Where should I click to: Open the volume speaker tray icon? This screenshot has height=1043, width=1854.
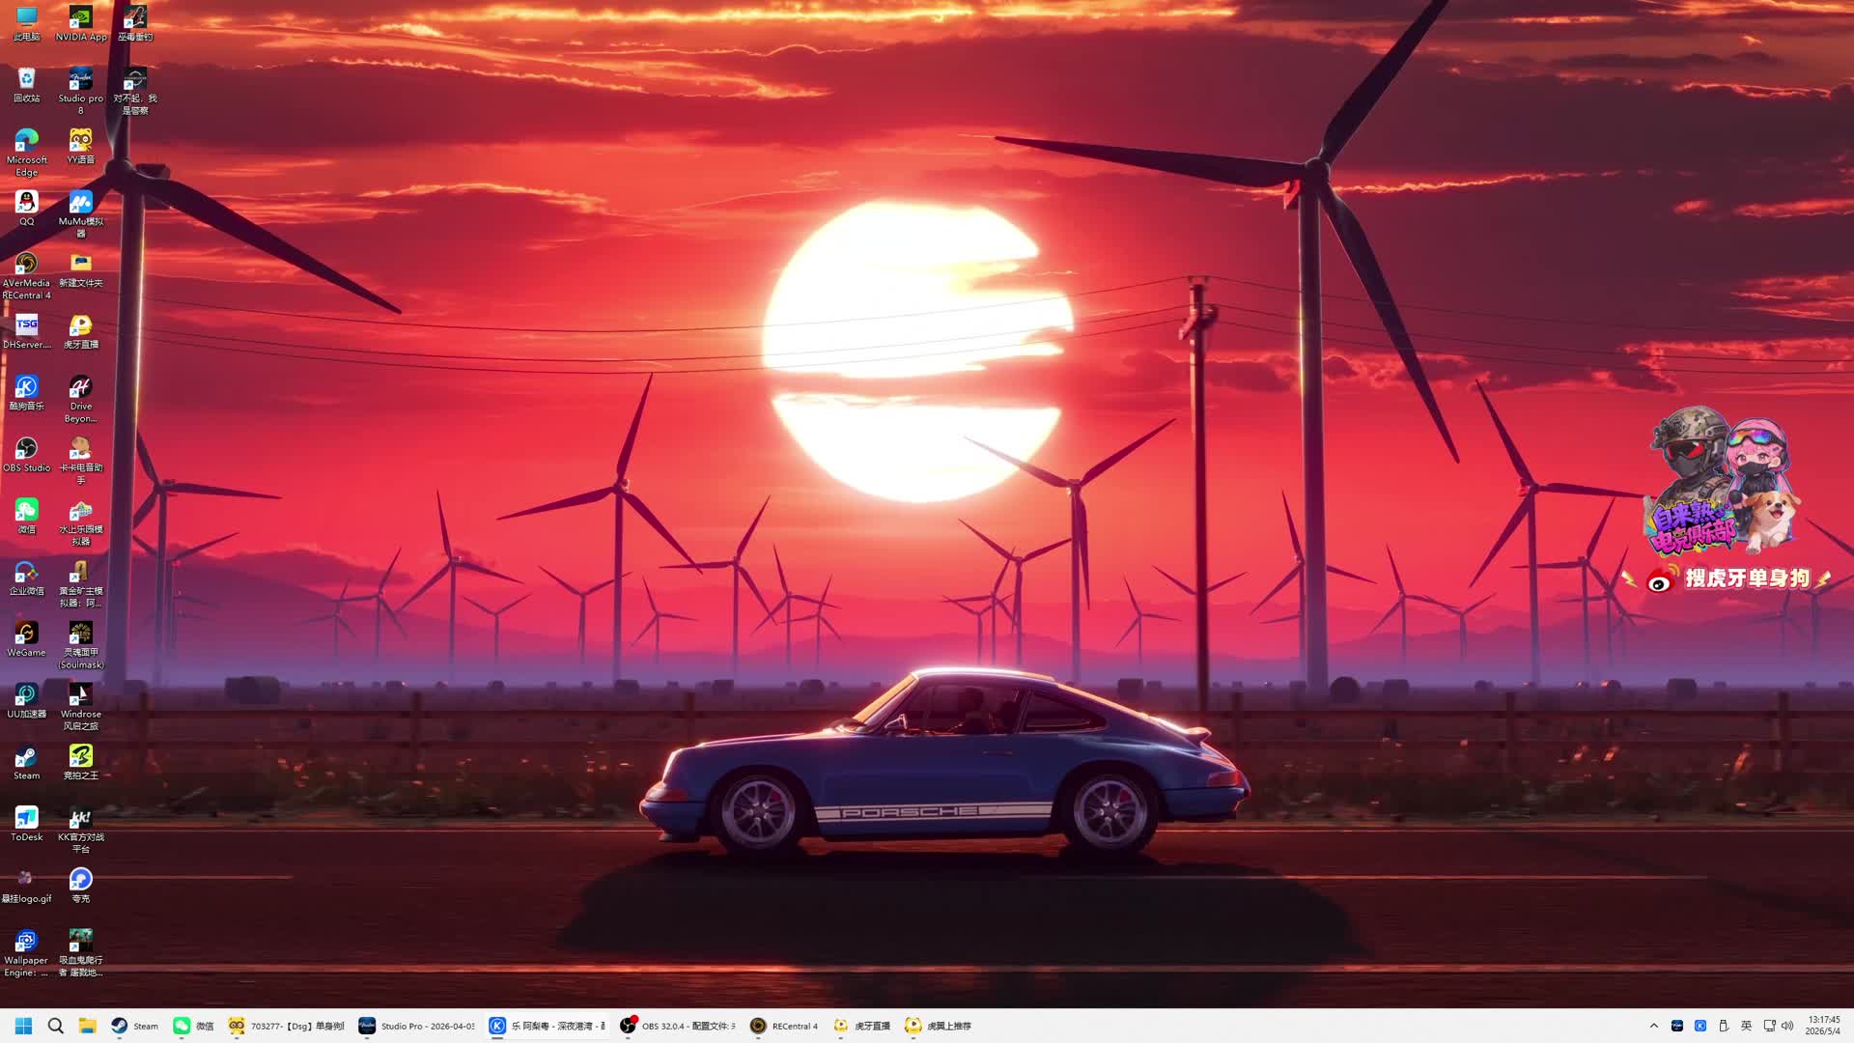click(x=1787, y=1026)
